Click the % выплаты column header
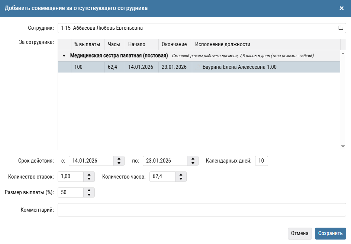 [x=87, y=44]
